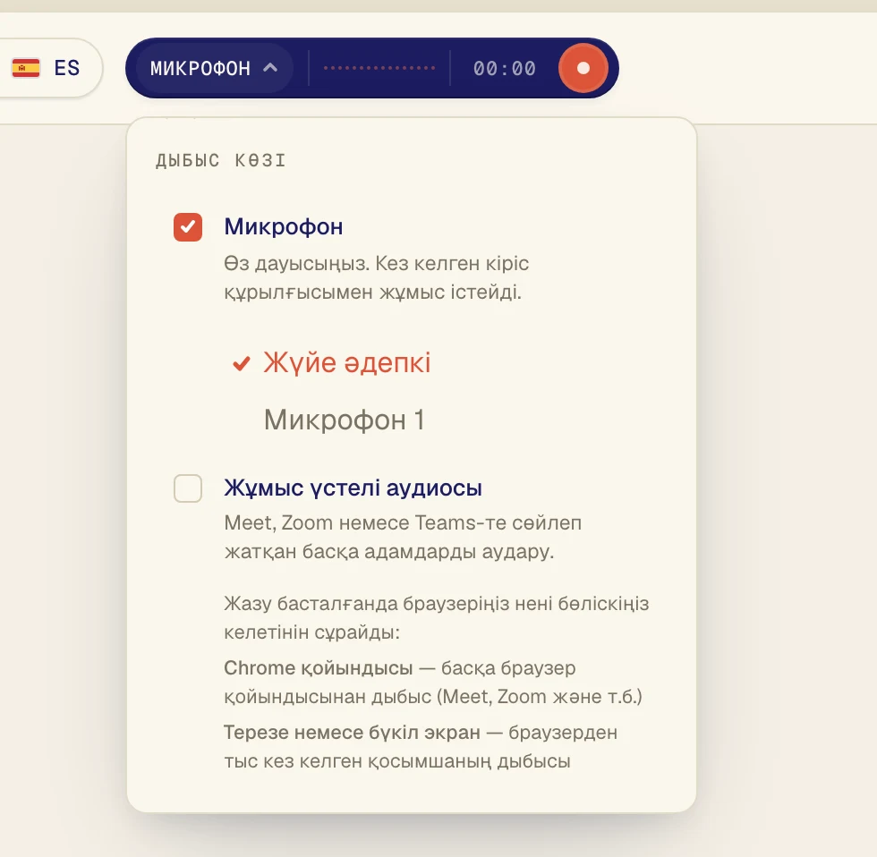Start recording with the red record button
Image resolution: width=877 pixels, height=857 pixels.
tap(583, 68)
